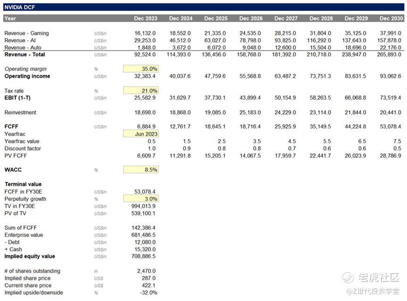Select the Dec 2023 column header
This screenshot has height=301, width=407.
[x=146, y=18]
